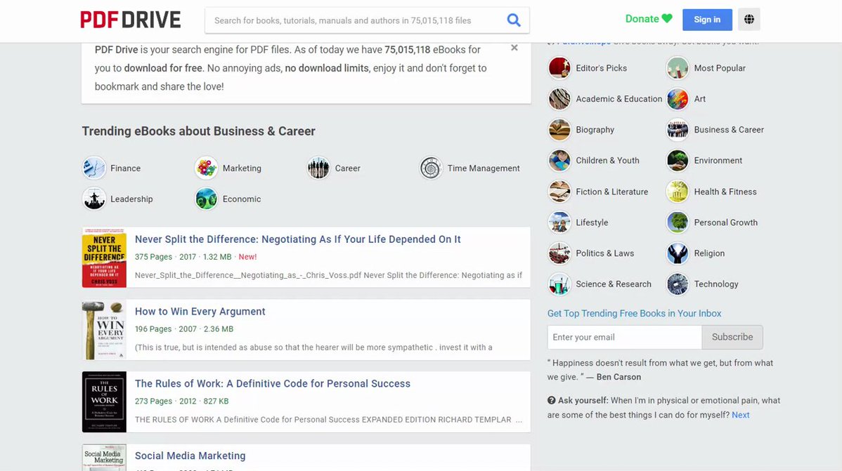Go to Academic & Education category
Screen dimensions: 842x471
(x=618, y=99)
